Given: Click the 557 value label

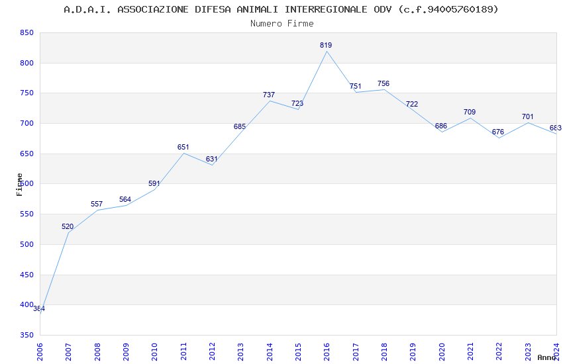Looking at the screenshot, I should [97, 204].
